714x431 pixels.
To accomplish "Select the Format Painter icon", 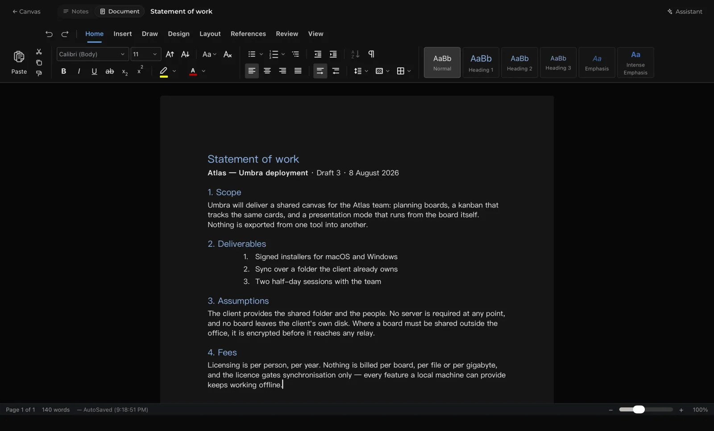I will (39, 73).
